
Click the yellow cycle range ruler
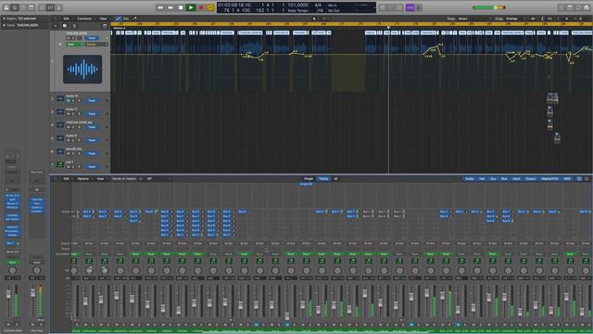[x=352, y=24]
